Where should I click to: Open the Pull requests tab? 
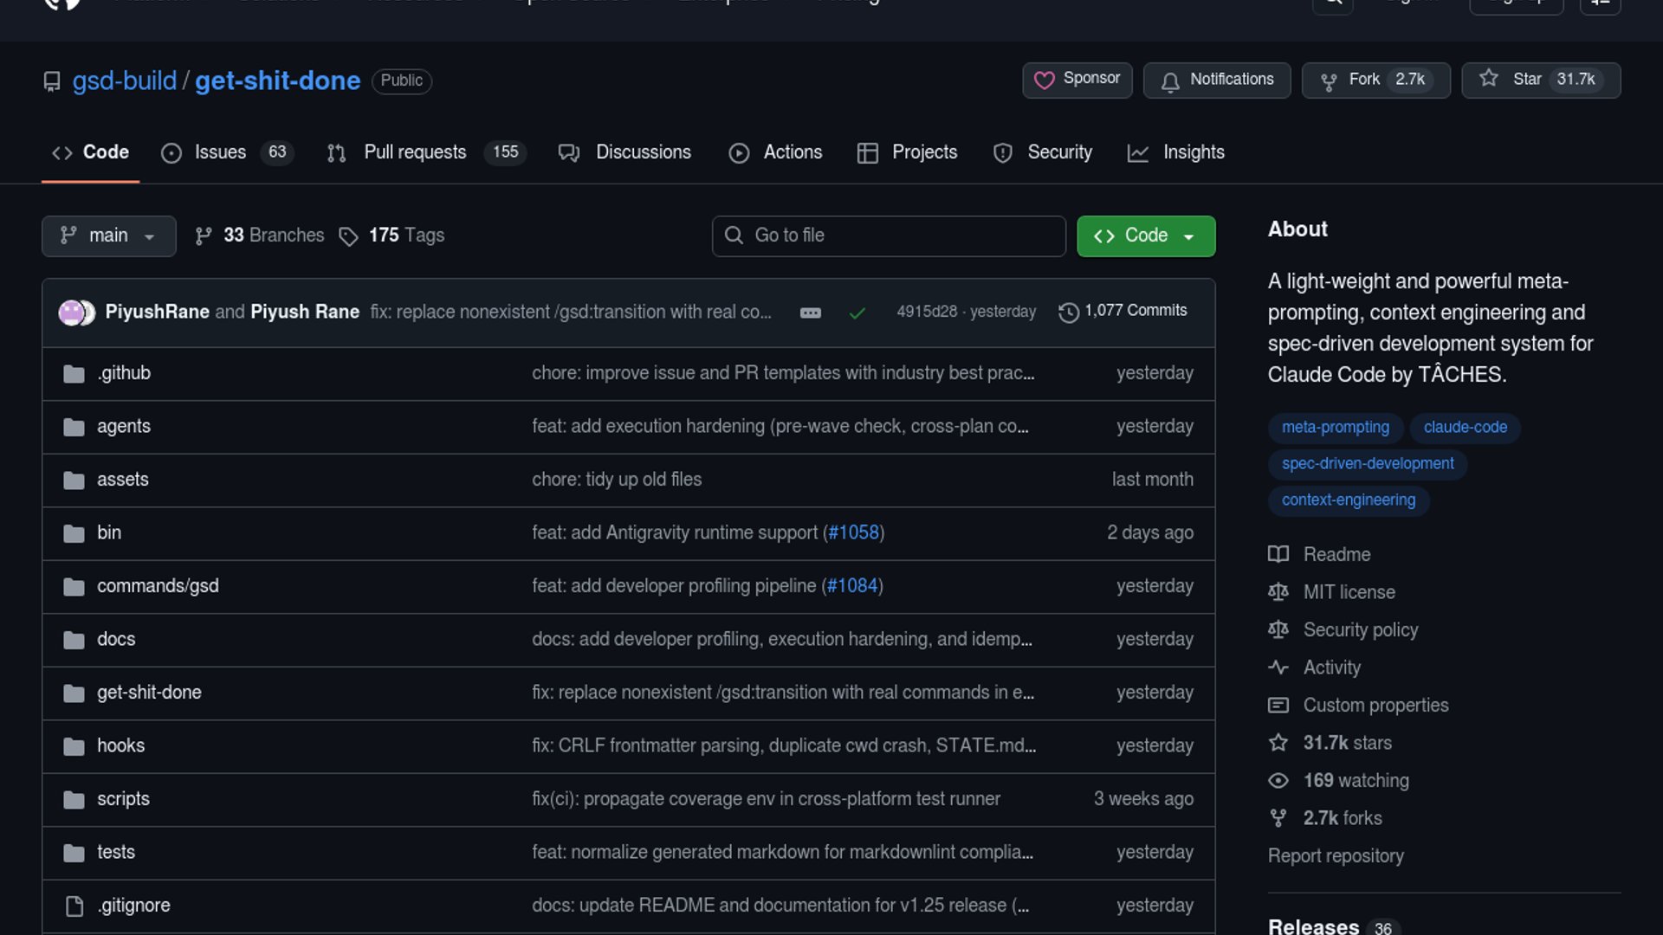pos(415,152)
